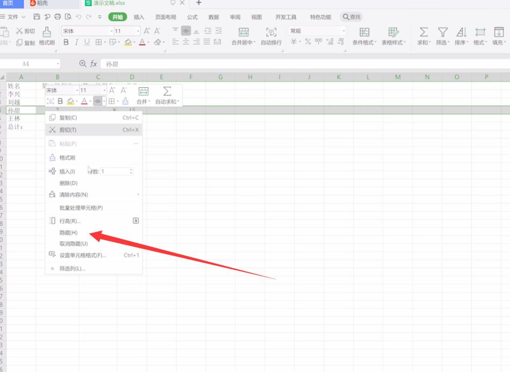Click the Home (开始) tab button
The width and height of the screenshot is (510, 372).
click(x=118, y=17)
